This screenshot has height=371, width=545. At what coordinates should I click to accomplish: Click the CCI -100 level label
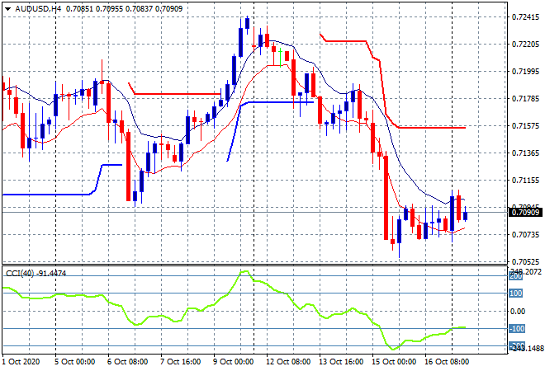(517, 329)
